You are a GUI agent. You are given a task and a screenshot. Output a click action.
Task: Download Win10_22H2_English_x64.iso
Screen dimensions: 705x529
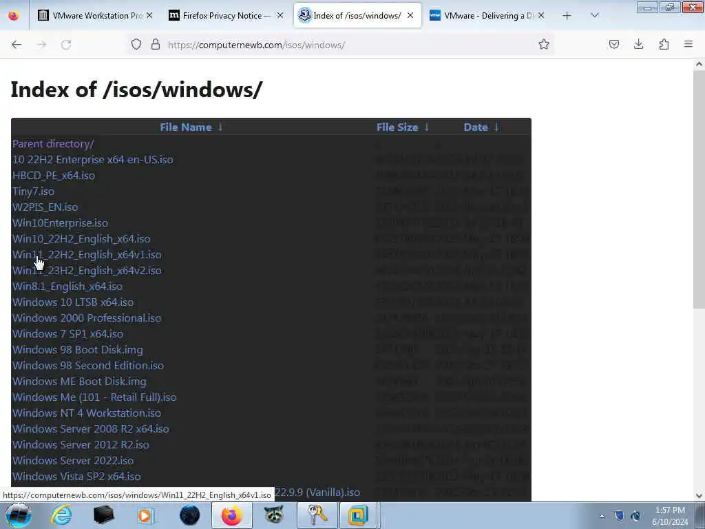pyautogui.click(x=81, y=239)
